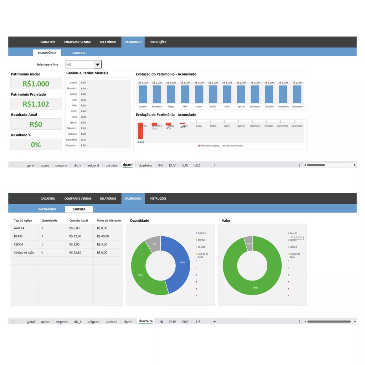Switch to CARTEIRA sub-tab in upper dashboard

(79, 53)
